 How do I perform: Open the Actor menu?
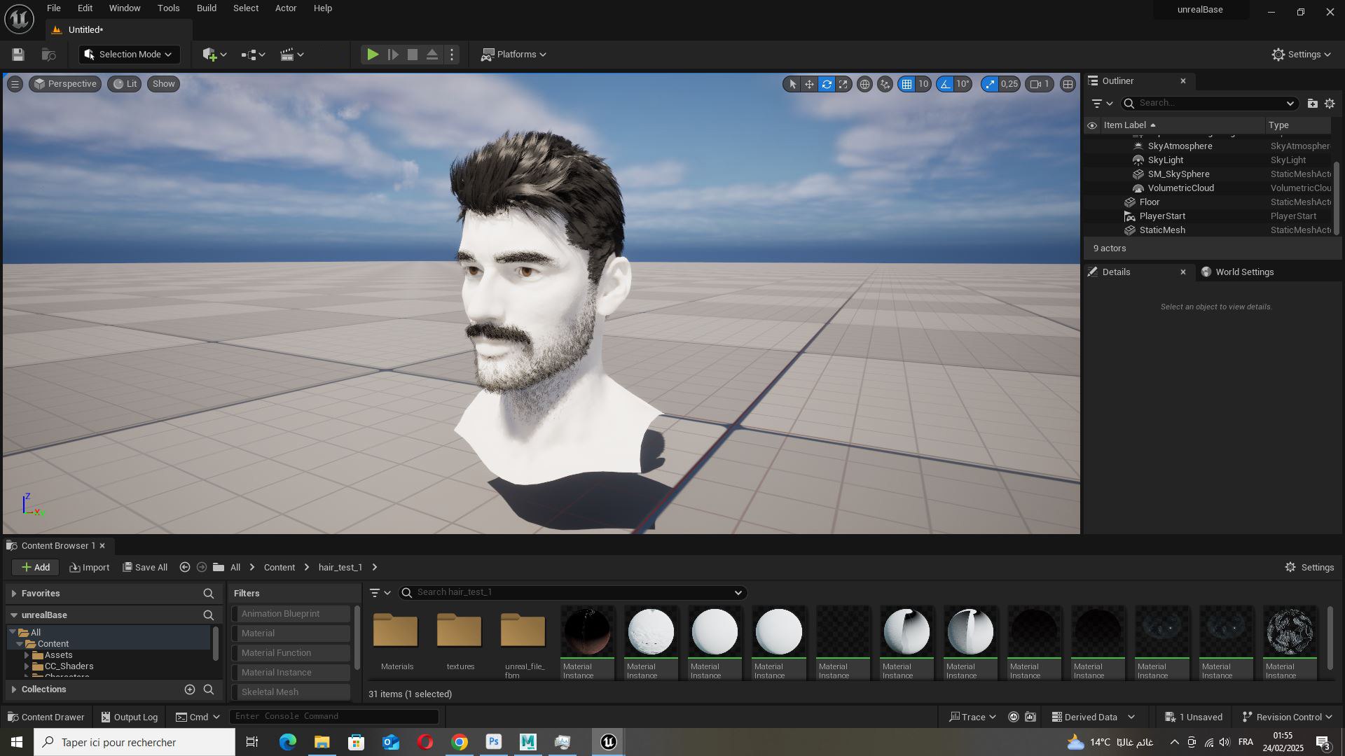(x=286, y=8)
